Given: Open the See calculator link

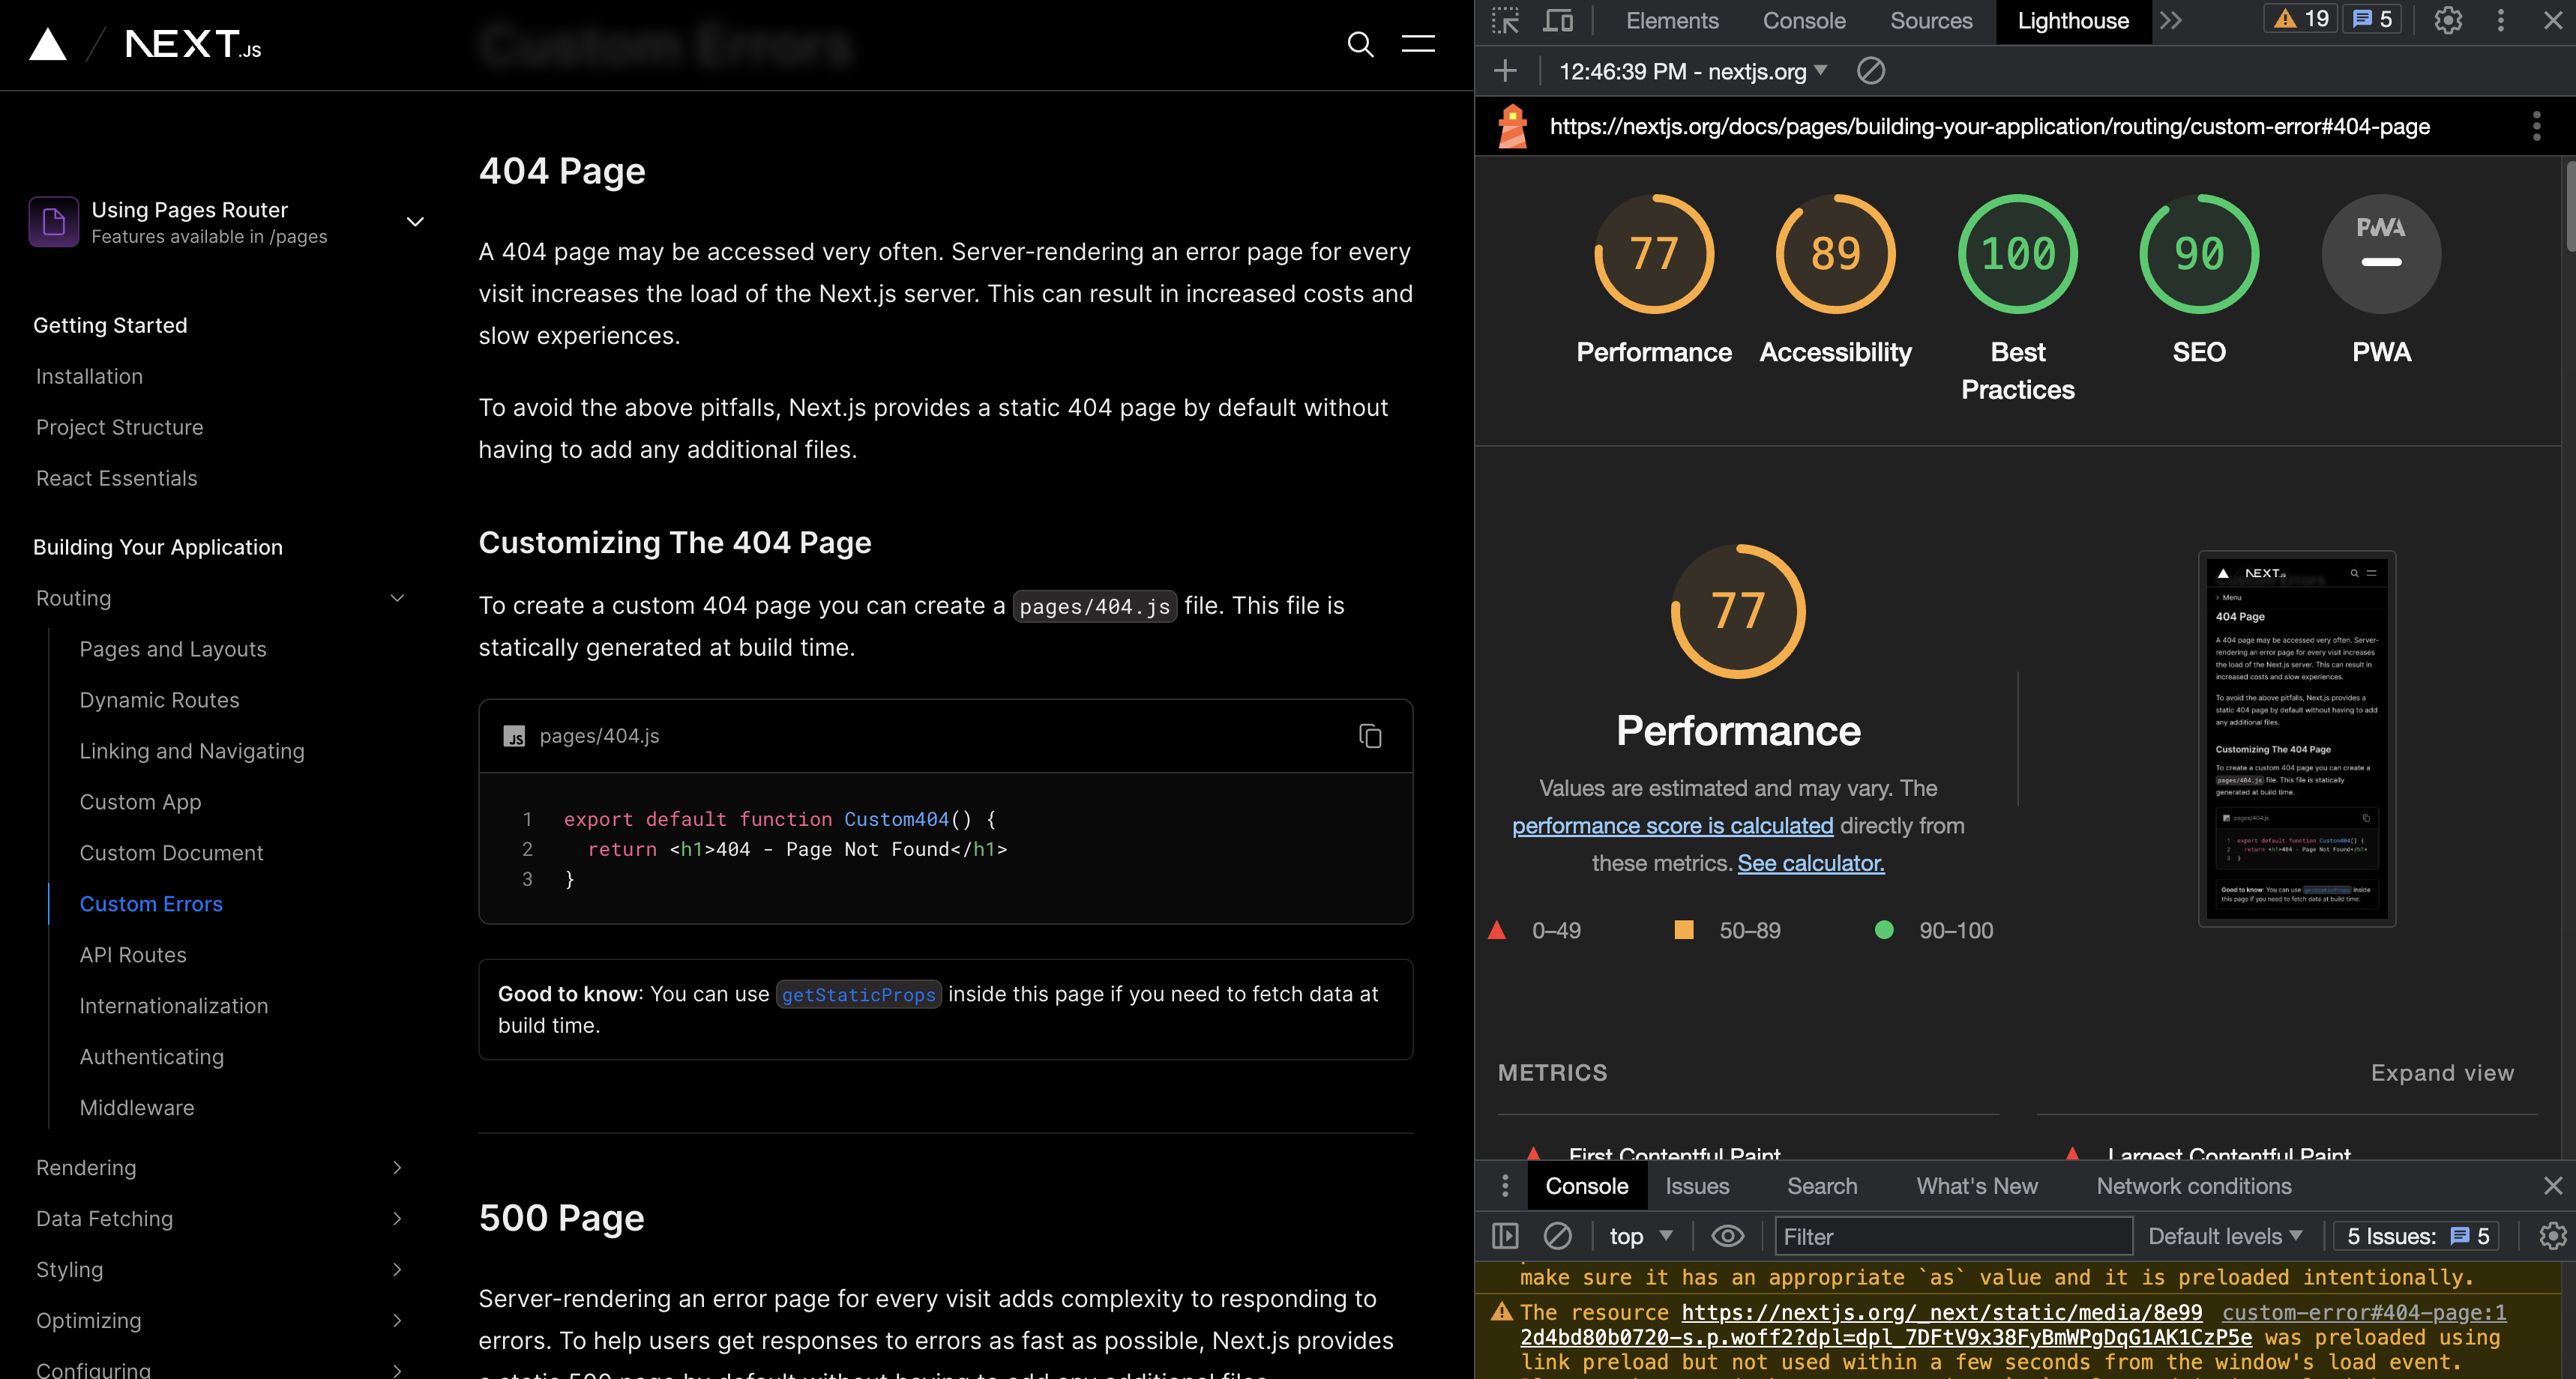Looking at the screenshot, I should pos(1810,863).
